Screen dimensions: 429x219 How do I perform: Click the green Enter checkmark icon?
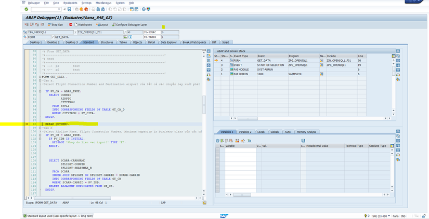point(27,9)
